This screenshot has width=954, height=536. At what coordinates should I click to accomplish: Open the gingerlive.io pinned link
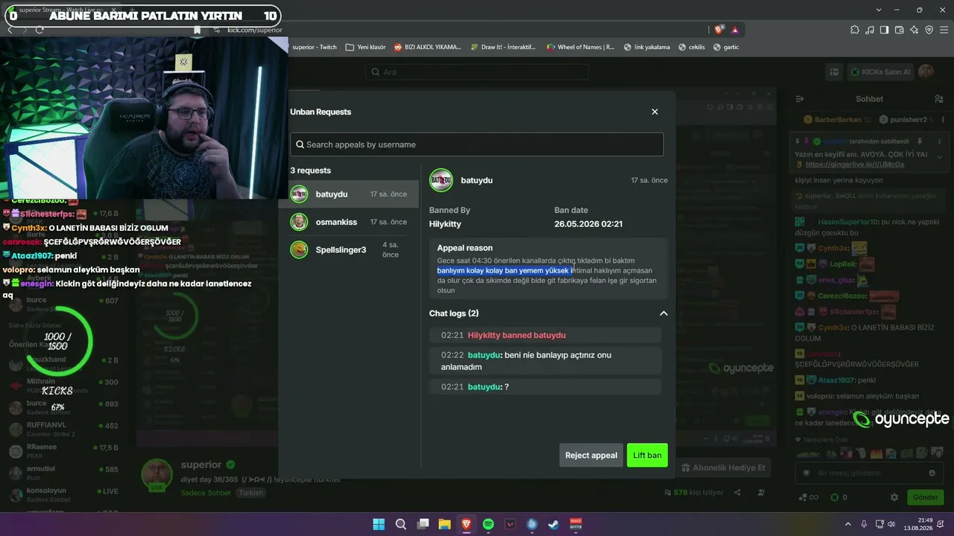pos(855,165)
